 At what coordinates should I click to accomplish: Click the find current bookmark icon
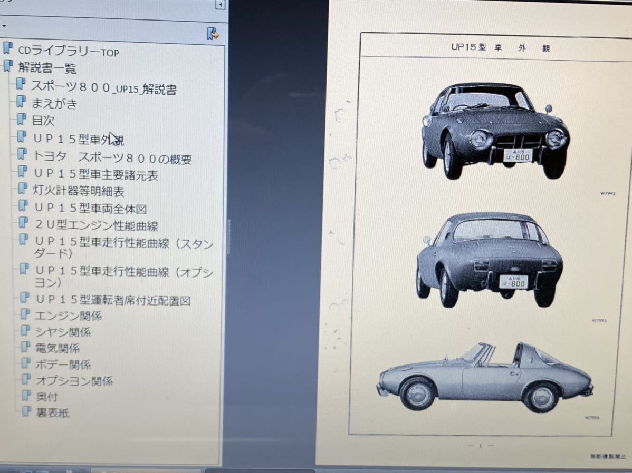tap(213, 34)
